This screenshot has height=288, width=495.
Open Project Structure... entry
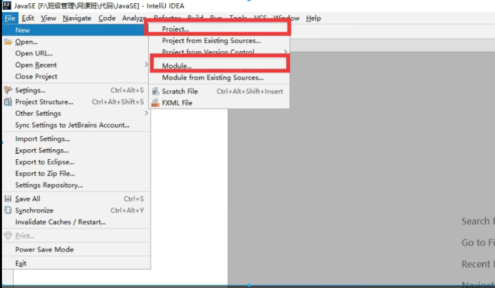(x=75, y=102)
